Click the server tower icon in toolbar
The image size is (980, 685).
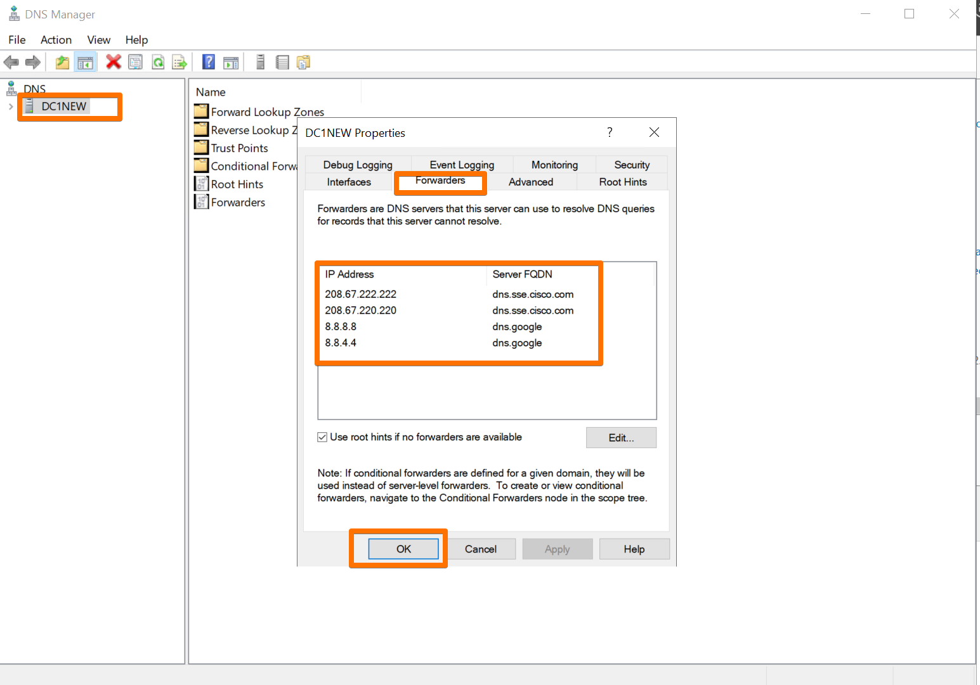click(260, 62)
